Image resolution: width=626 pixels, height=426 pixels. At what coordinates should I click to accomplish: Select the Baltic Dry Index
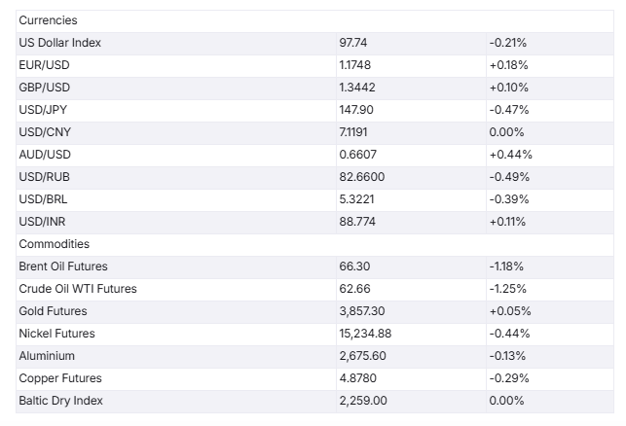click(60, 401)
